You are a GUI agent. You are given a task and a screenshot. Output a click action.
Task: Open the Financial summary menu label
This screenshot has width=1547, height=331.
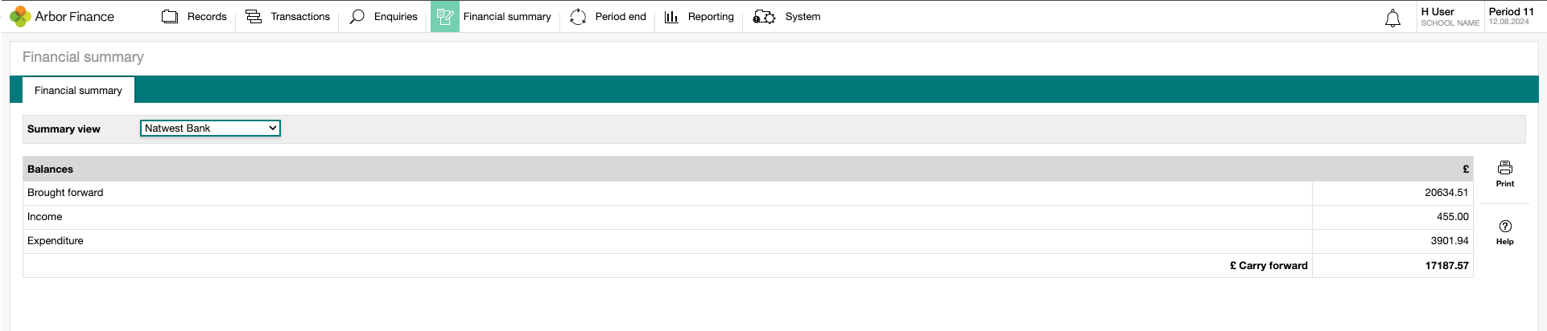click(x=507, y=17)
